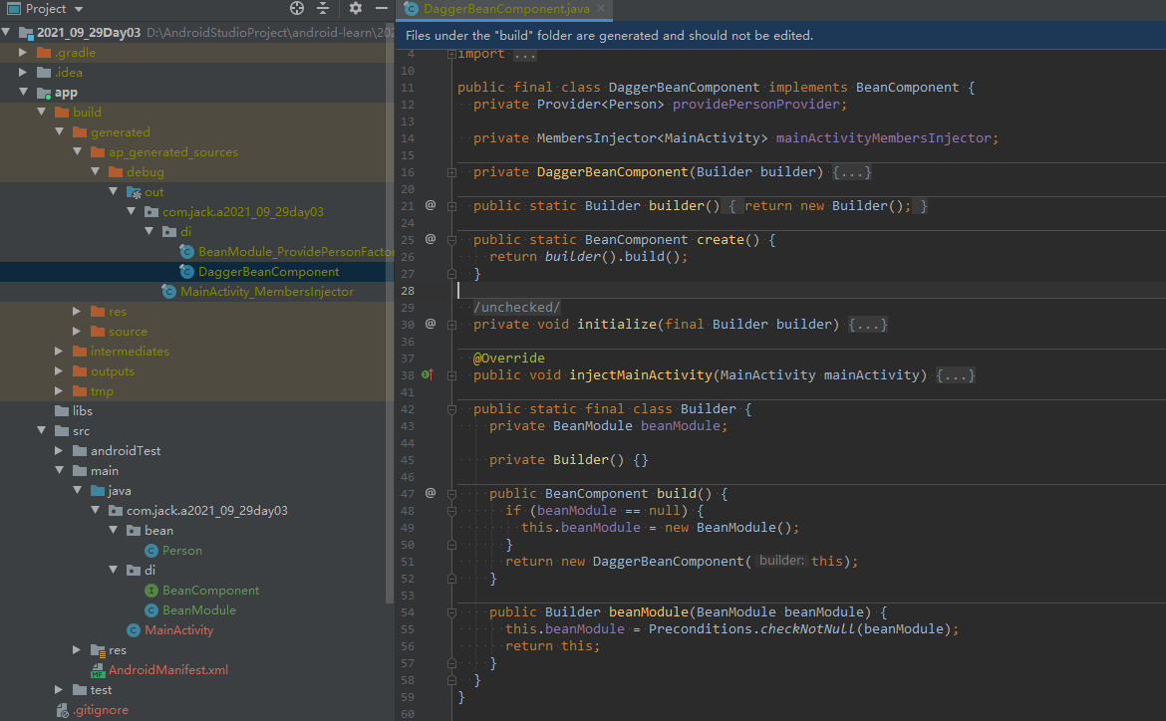Collapse the static Builder class fold marker
This screenshot has width=1166, height=721.
pyautogui.click(x=451, y=409)
